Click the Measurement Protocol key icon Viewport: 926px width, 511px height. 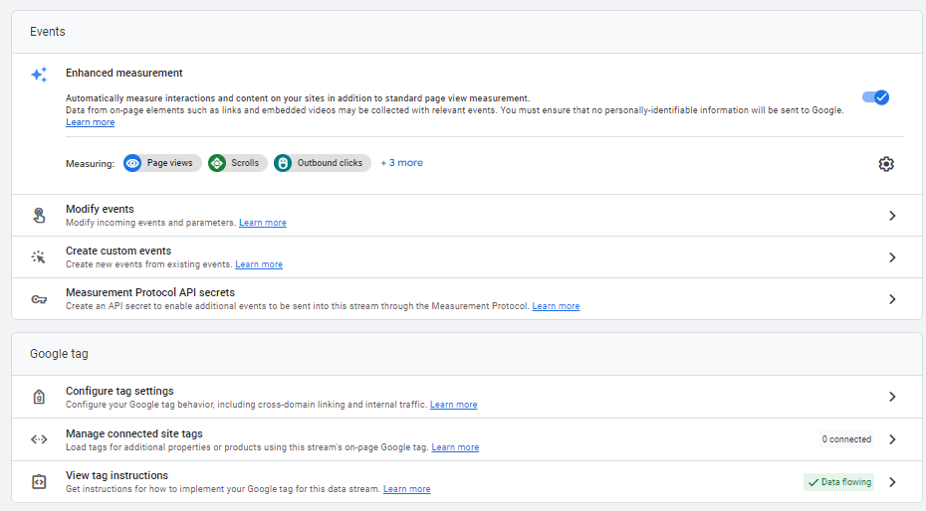pyautogui.click(x=39, y=299)
